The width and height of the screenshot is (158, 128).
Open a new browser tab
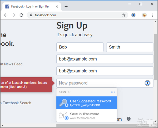66,7
